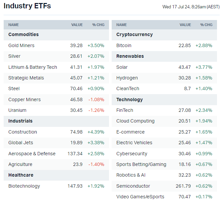Open the Gold Miners ETF link

[21, 45]
